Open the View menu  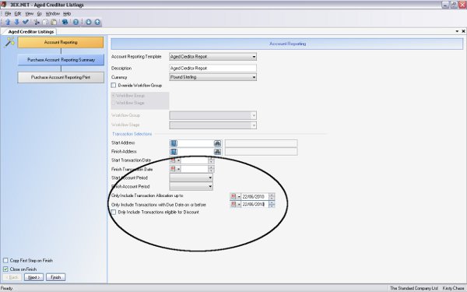pyautogui.click(x=30, y=14)
